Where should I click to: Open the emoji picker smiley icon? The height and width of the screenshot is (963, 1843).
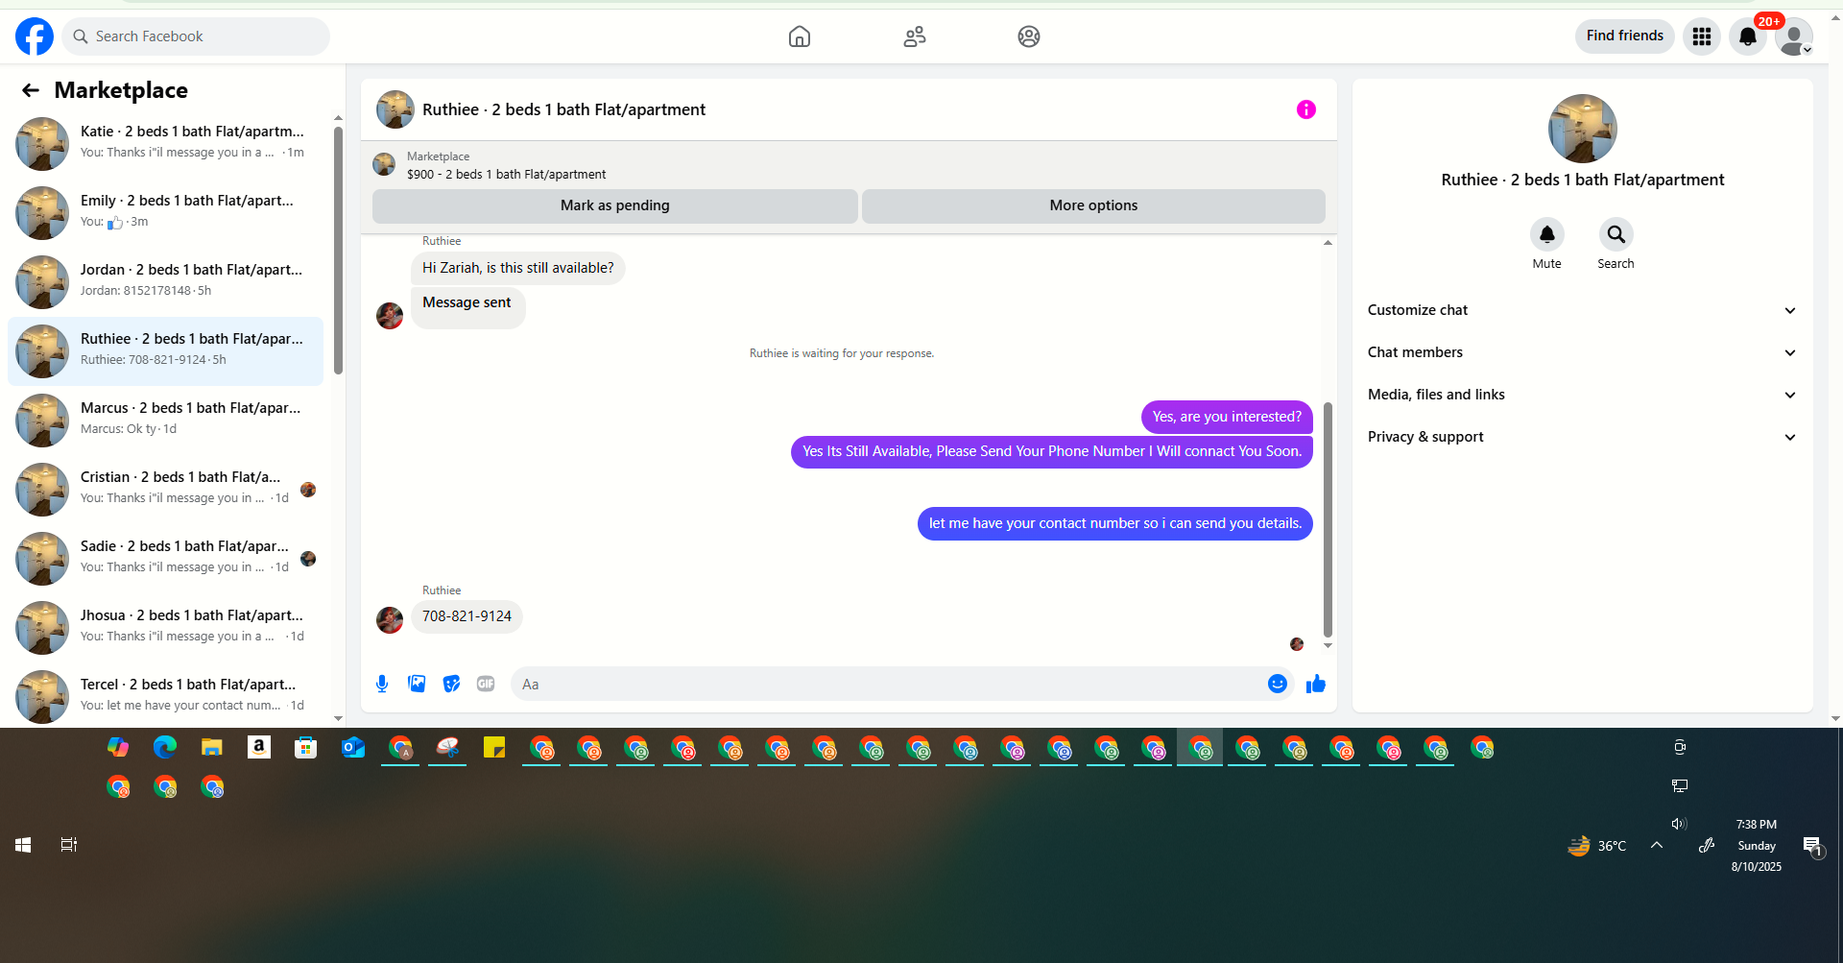click(1277, 684)
